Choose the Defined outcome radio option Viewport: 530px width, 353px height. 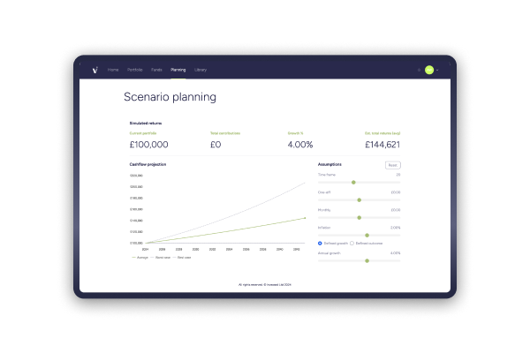coord(352,243)
